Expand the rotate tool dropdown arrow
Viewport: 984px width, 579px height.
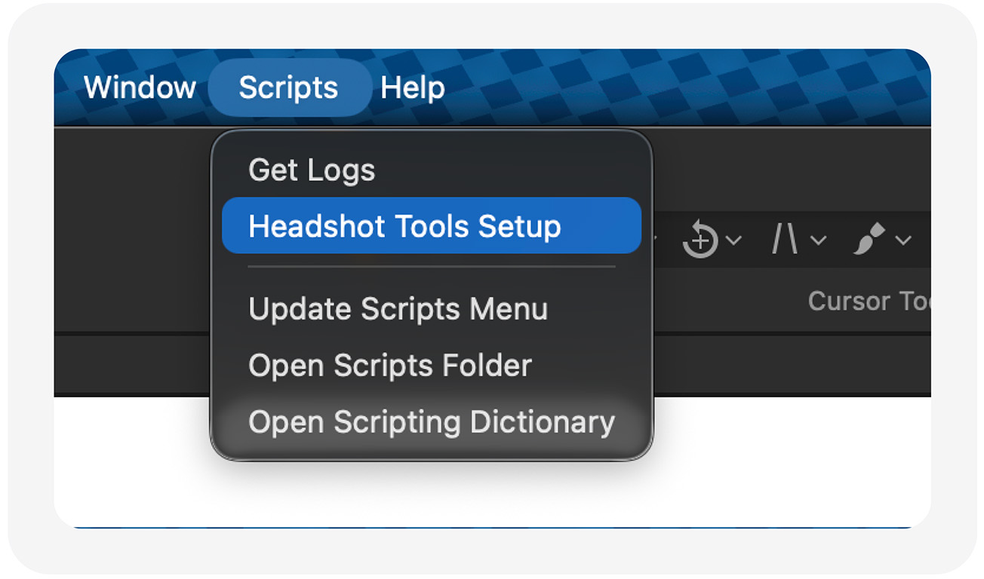click(733, 240)
